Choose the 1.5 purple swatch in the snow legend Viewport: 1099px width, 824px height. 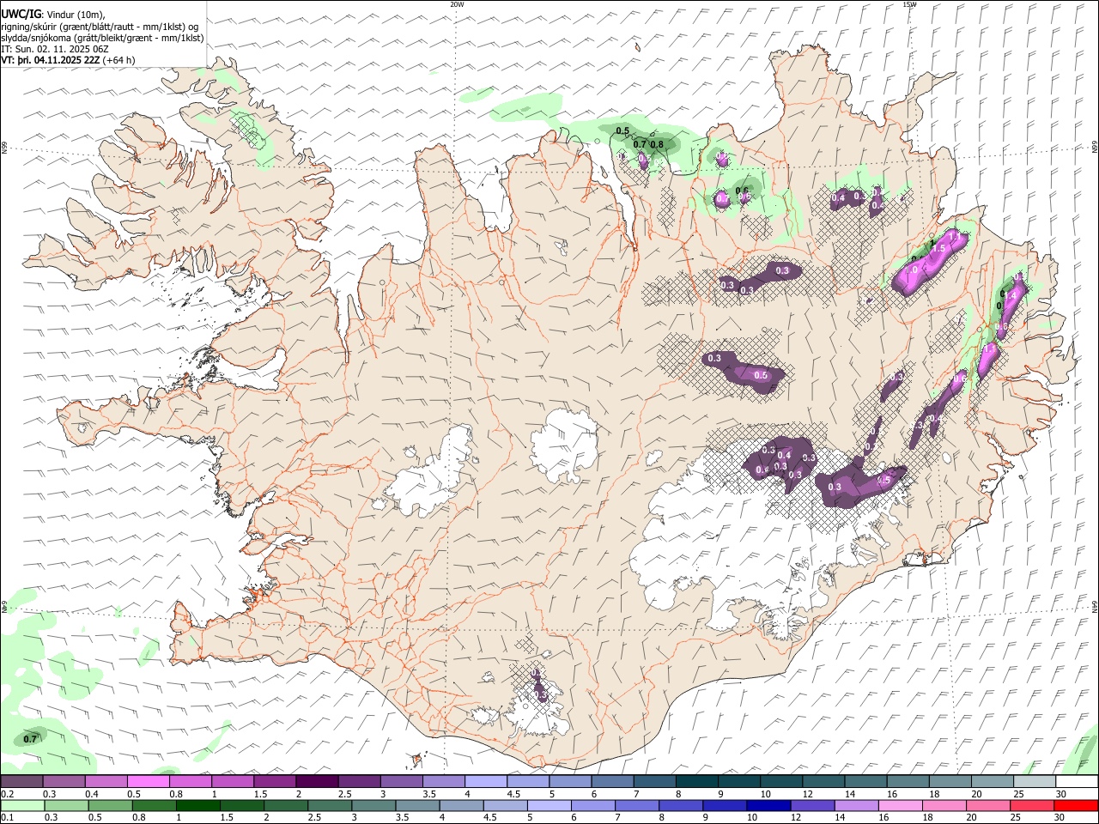click(274, 782)
